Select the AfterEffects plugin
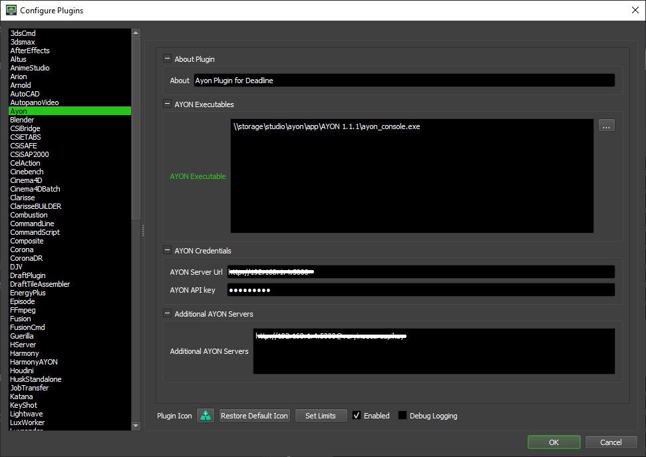This screenshot has width=646, height=457. pos(70,51)
